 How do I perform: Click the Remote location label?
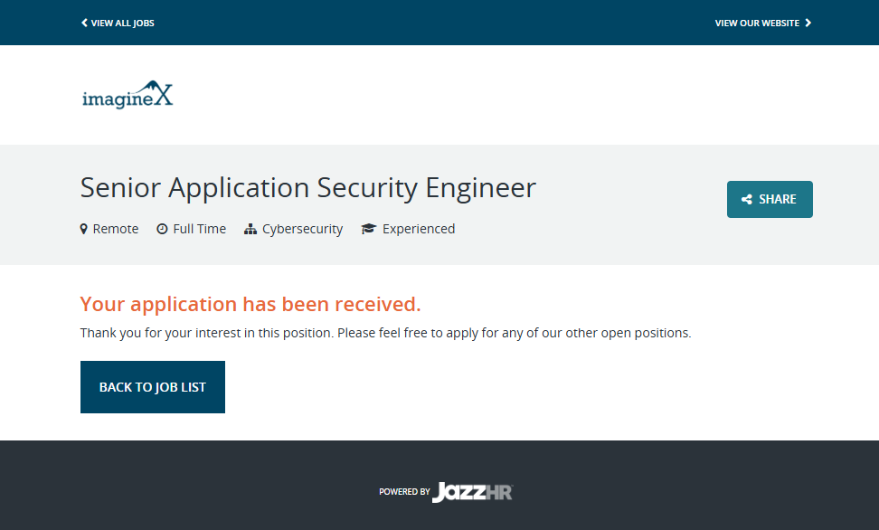pyautogui.click(x=116, y=229)
